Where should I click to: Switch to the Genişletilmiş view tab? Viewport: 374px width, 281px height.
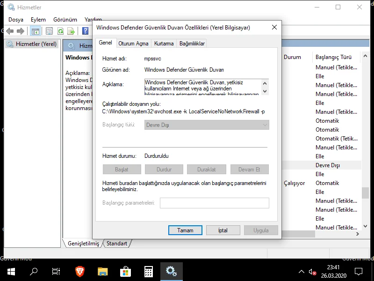(83, 244)
